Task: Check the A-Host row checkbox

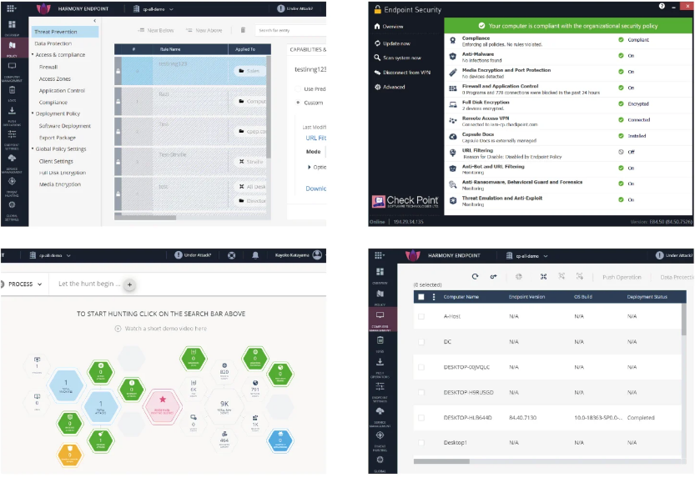Action: click(x=421, y=316)
